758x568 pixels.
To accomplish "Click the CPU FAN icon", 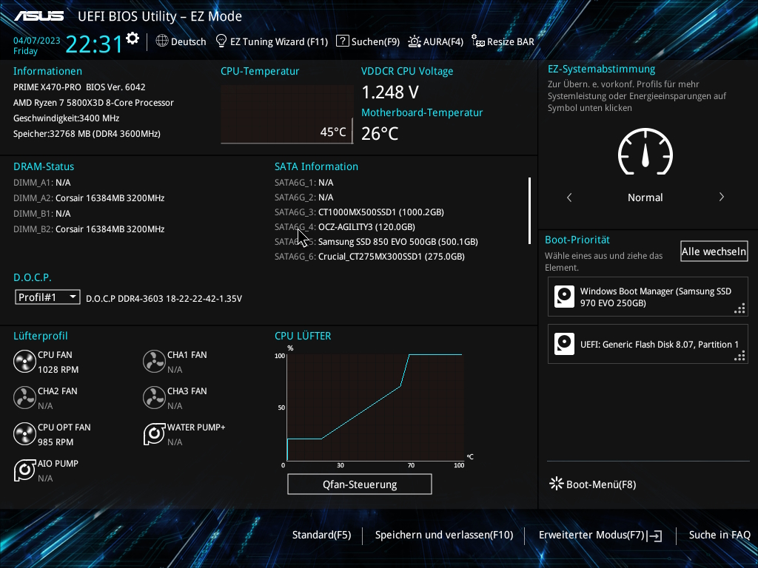I will [24, 362].
